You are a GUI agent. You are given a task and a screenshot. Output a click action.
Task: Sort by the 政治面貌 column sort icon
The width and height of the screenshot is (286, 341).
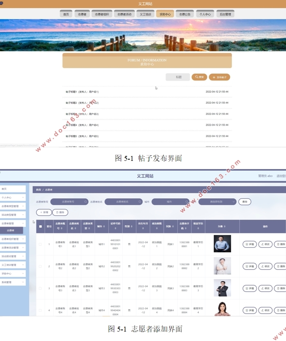(x=157, y=228)
